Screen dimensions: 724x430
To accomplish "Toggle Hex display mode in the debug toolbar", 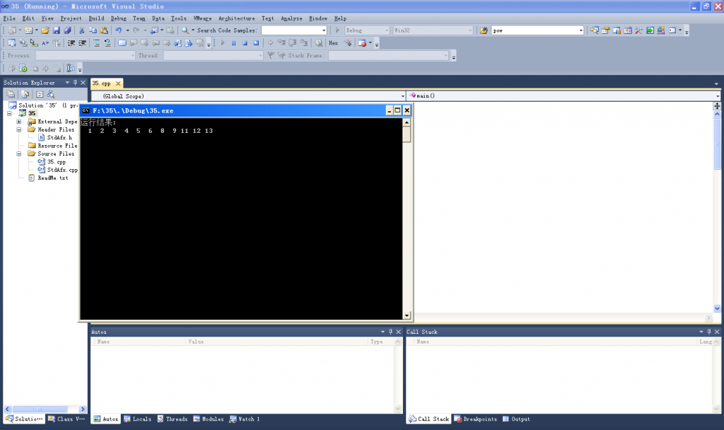I will [x=333, y=42].
